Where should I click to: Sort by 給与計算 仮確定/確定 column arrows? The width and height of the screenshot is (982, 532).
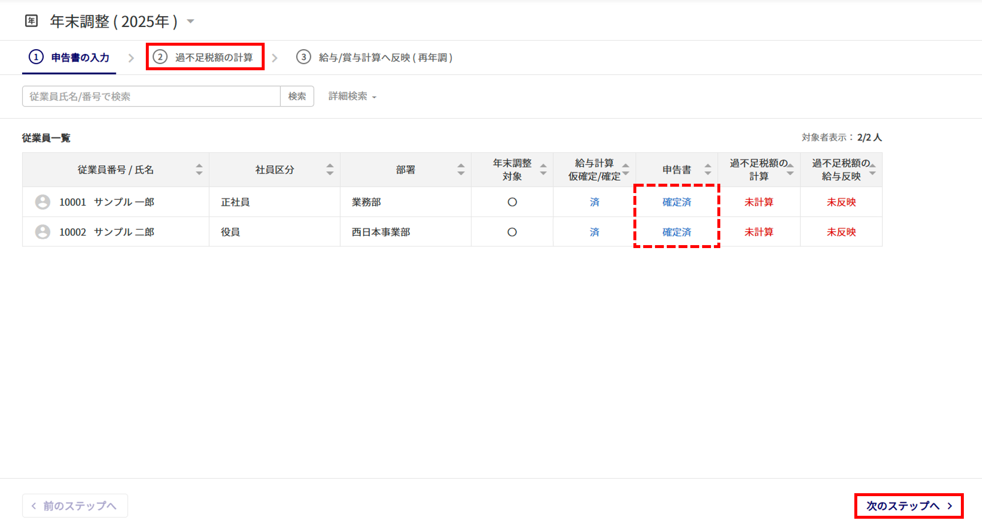click(x=626, y=169)
